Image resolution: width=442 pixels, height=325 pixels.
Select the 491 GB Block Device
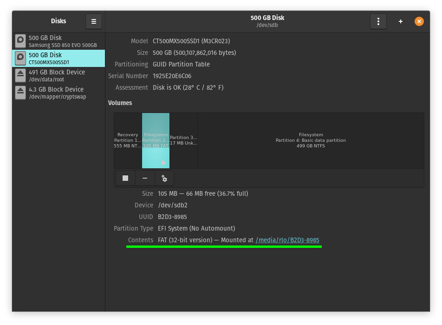[58, 75]
